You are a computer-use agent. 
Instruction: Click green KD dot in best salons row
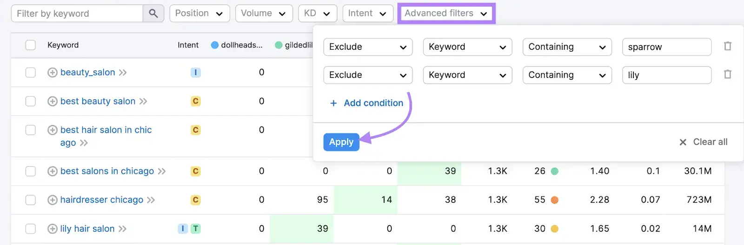554,172
